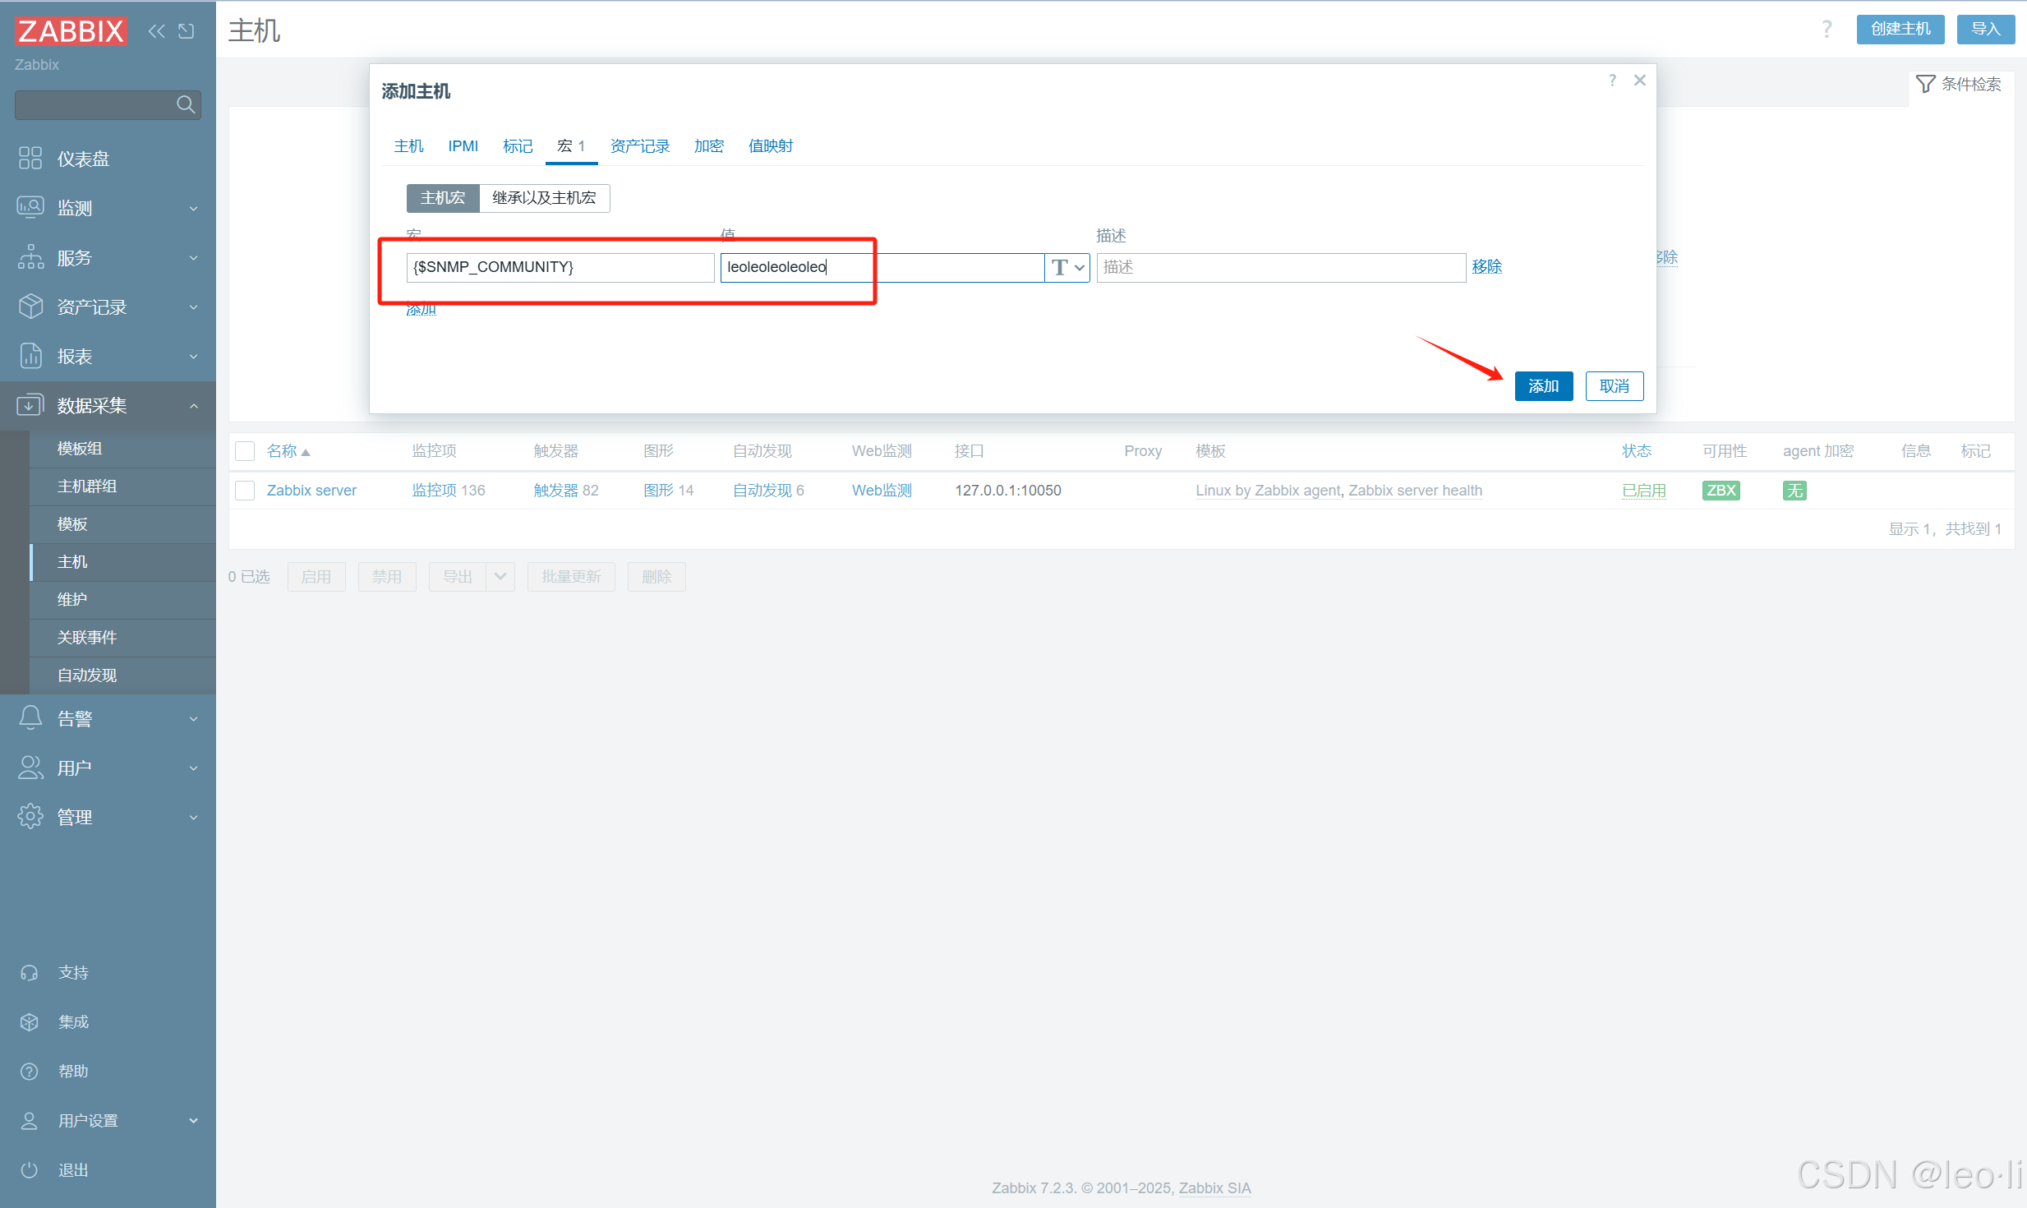2027x1208 pixels.
Task: Switch to inherited and host macros (继承以及主机宏)
Action: (x=543, y=198)
